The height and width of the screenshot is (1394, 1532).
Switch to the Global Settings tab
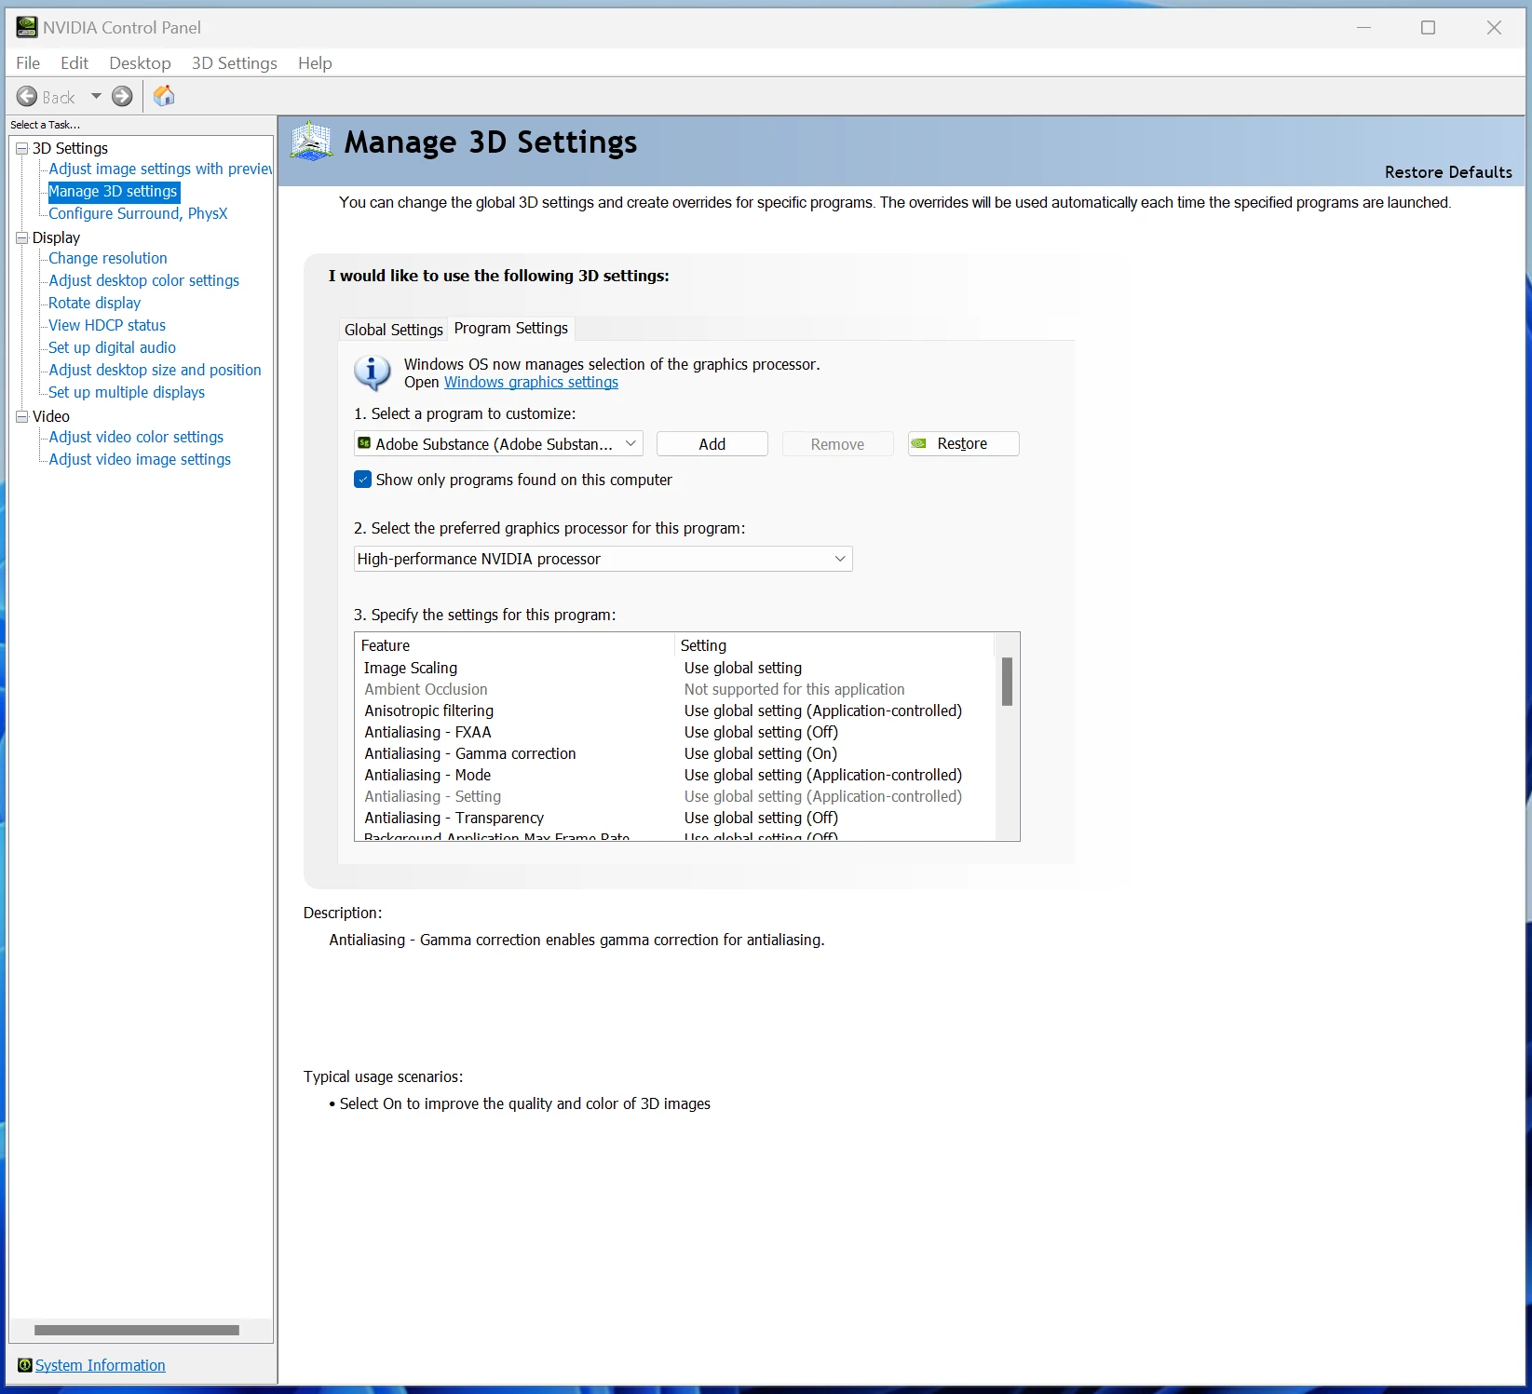[393, 330]
